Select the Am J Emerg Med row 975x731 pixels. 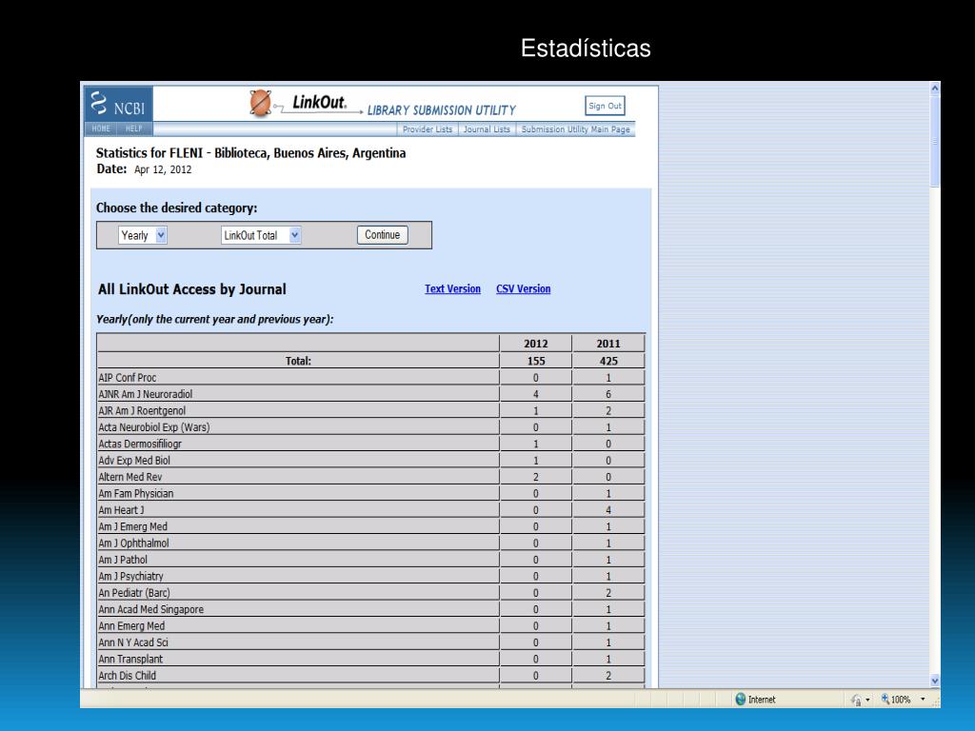pos(370,527)
